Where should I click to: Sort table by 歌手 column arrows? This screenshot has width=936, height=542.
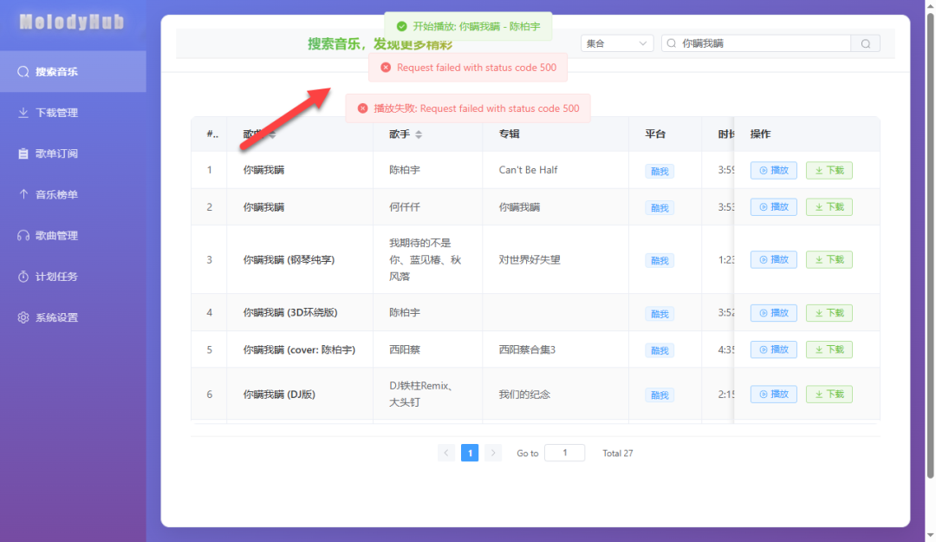[x=419, y=134]
